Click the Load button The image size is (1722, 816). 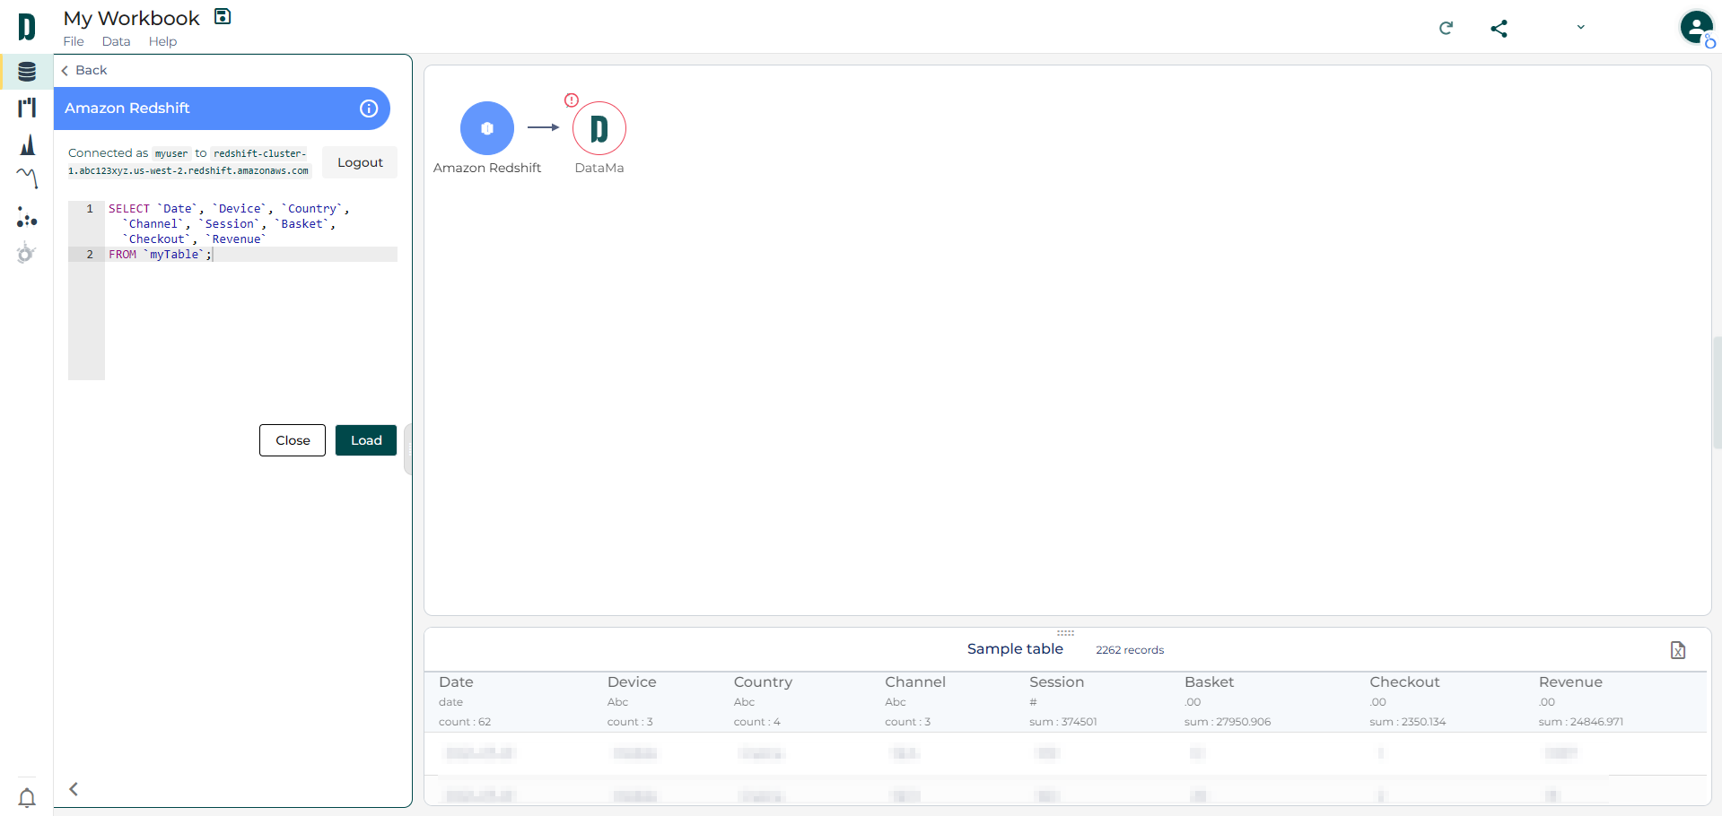366,440
